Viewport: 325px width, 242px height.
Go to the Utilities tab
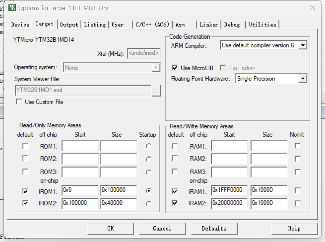tap(262, 25)
